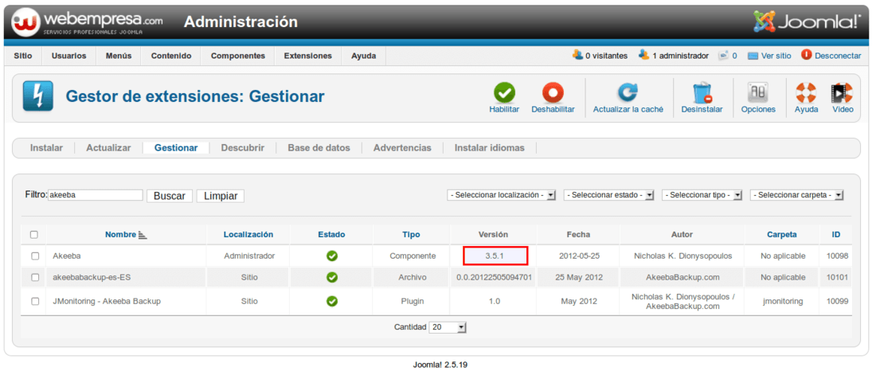Sort table by Estado column

click(x=331, y=235)
